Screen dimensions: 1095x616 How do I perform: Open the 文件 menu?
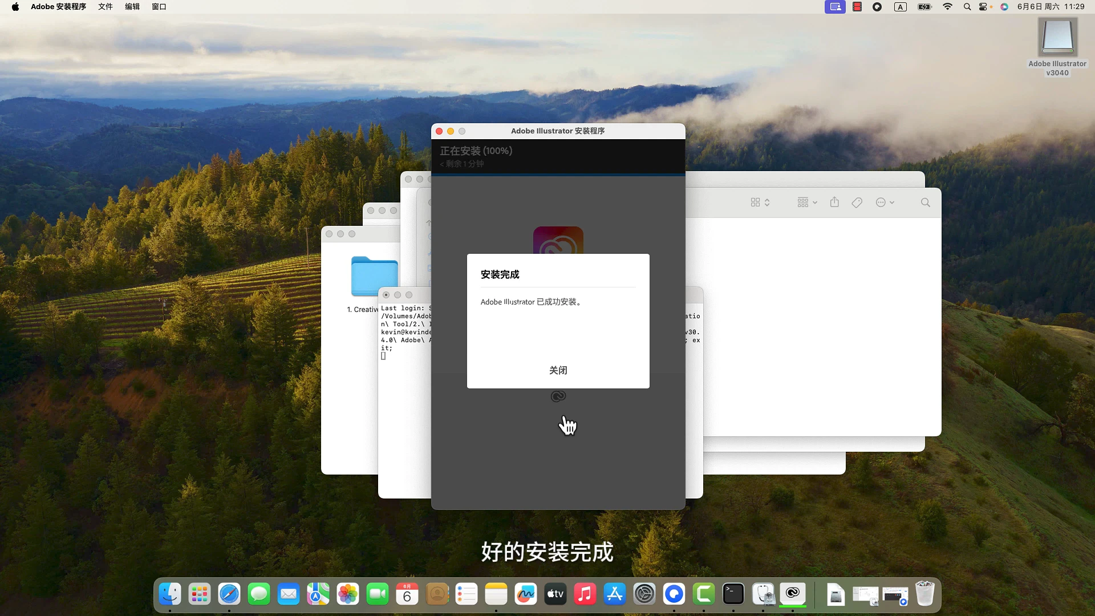(x=106, y=7)
